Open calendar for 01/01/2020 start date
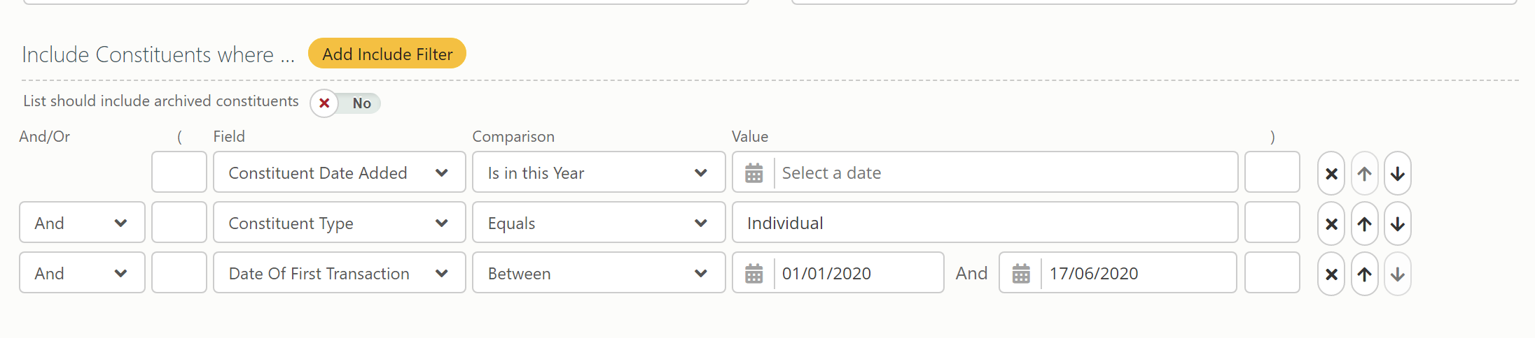1535x338 pixels. (x=753, y=273)
